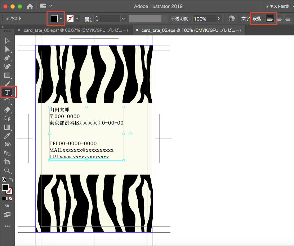Choose the Rectangle tool
Viewport: 294px width, 246px height.
tap(7, 75)
